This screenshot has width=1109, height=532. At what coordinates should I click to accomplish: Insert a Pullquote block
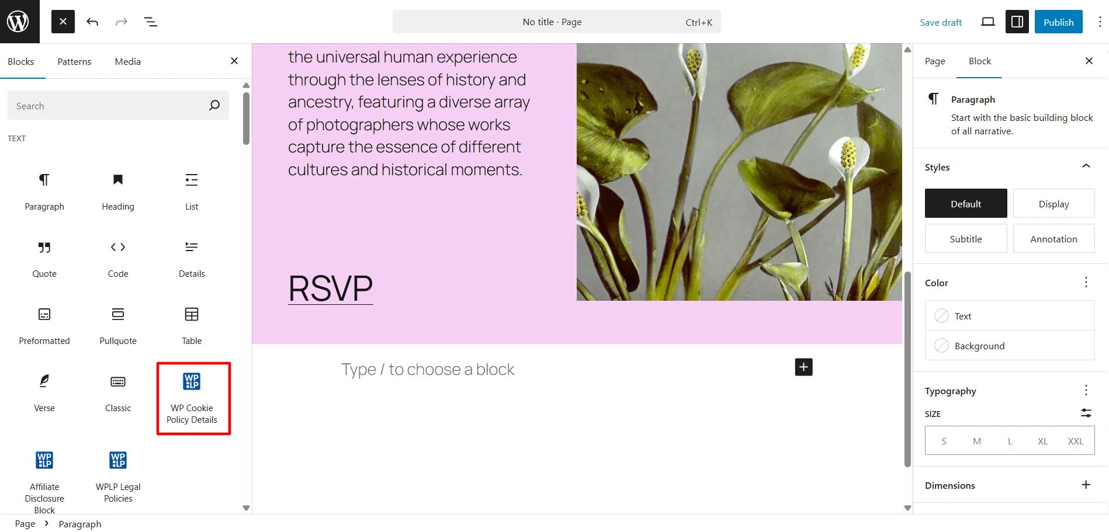tap(117, 325)
